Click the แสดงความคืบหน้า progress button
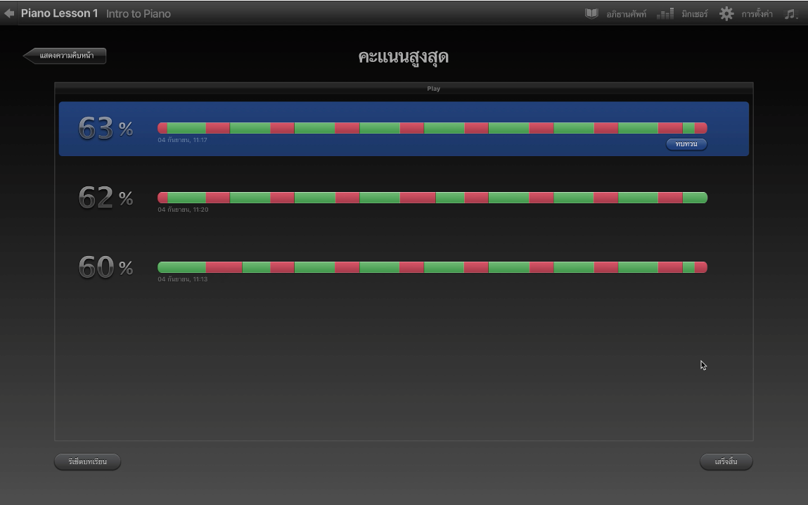 65,56
